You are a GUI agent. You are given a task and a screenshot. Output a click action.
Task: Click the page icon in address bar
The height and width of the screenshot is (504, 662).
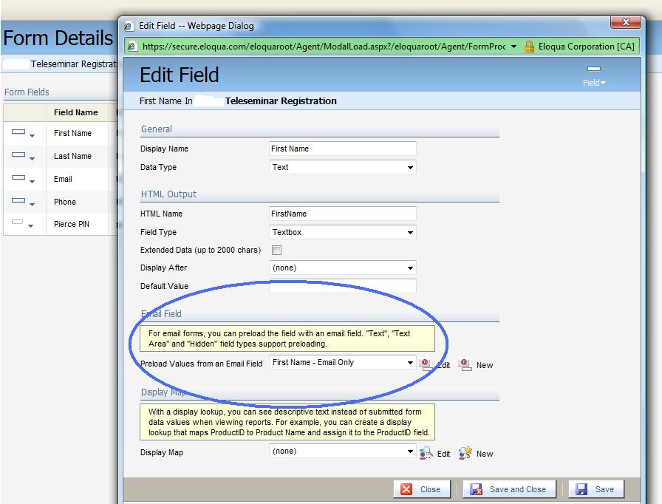(x=132, y=46)
